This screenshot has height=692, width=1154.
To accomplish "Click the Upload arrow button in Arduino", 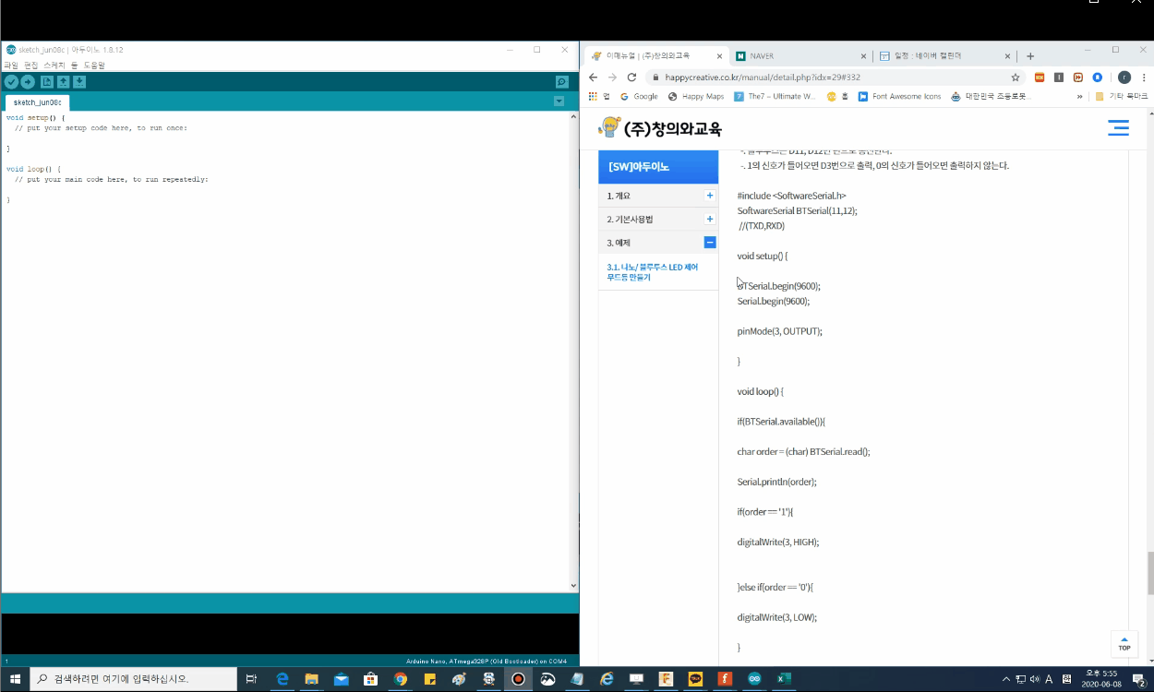I will click(28, 82).
